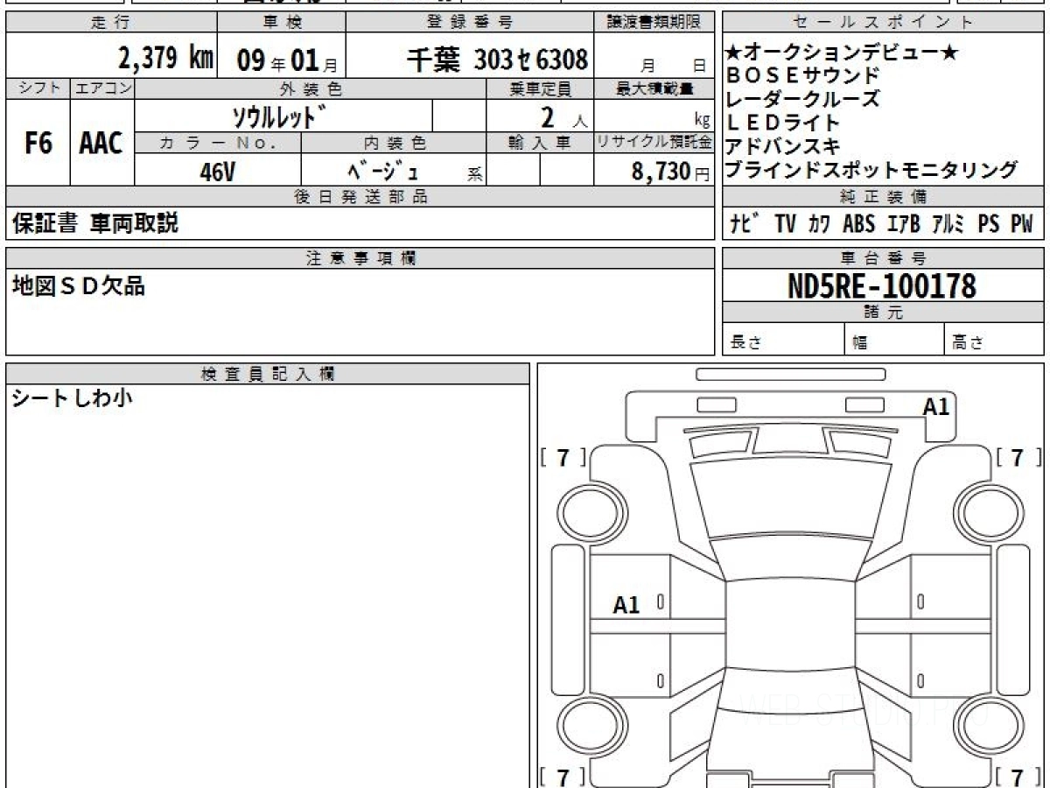Click the 純正装備 header
This screenshot has width=1050, height=788.
pyautogui.click(x=883, y=197)
